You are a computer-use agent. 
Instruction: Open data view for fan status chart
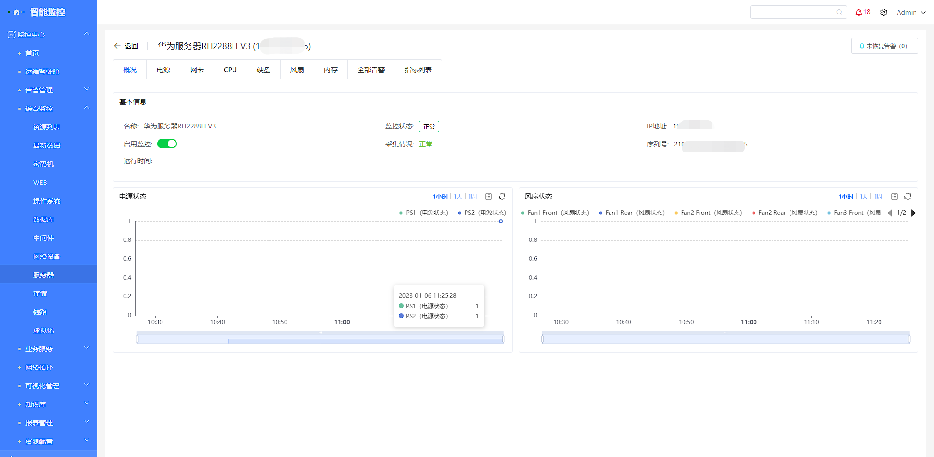click(894, 196)
